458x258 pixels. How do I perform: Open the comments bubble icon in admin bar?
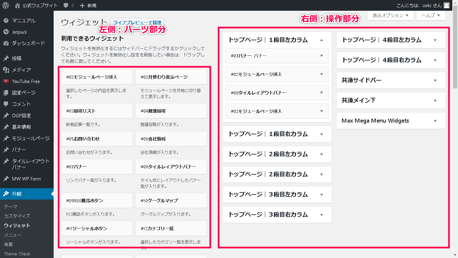pos(66,6)
